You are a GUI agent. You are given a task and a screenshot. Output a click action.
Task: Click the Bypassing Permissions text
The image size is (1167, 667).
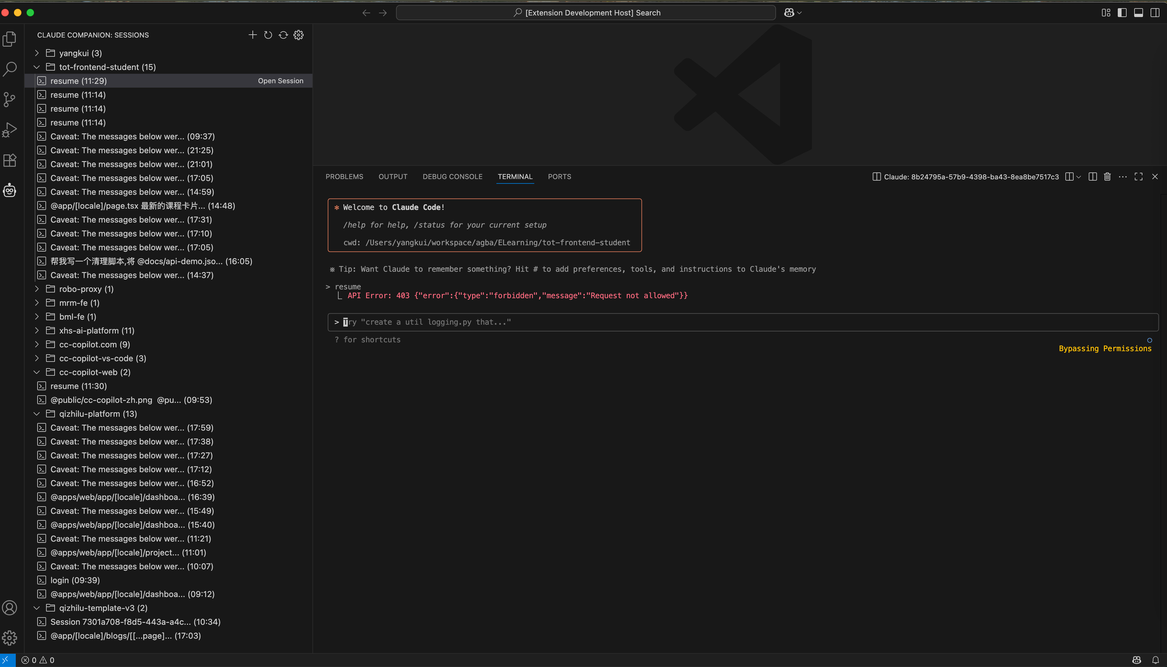(x=1105, y=349)
